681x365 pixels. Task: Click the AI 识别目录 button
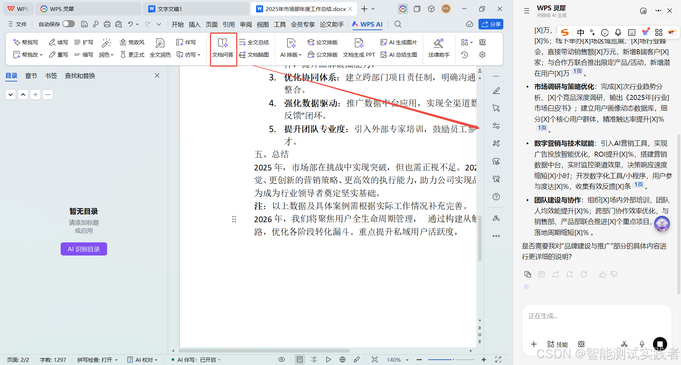(84, 248)
